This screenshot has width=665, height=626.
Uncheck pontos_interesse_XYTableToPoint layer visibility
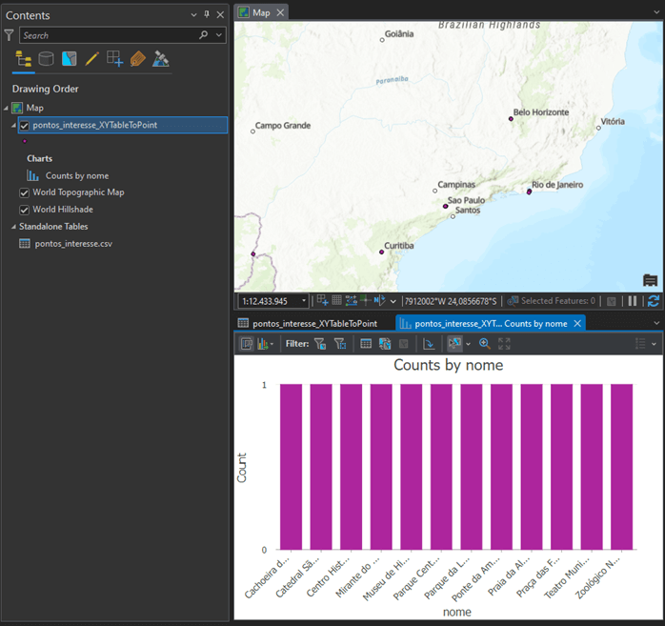point(25,126)
